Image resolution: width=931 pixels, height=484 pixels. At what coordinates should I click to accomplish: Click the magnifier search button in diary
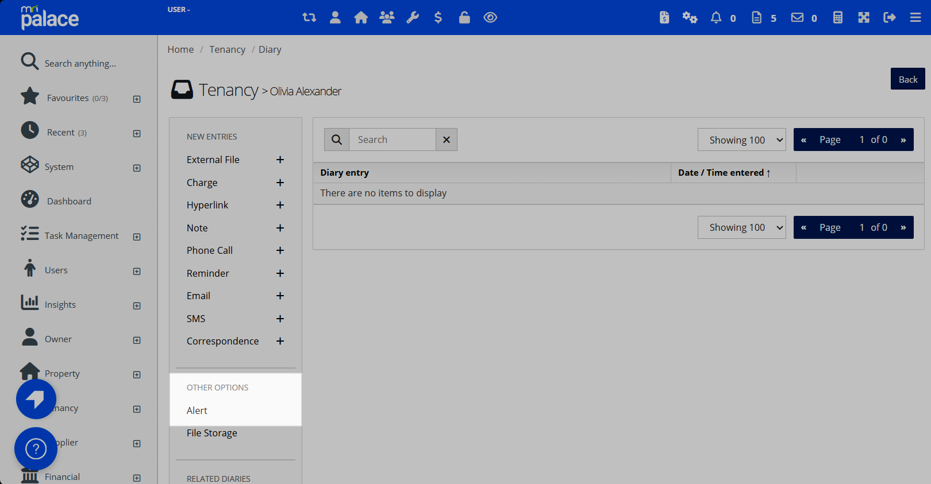(337, 140)
